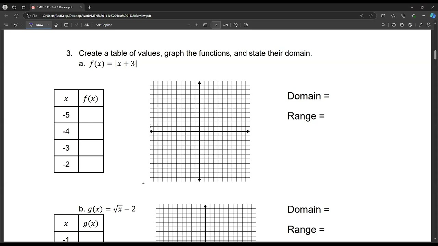This screenshot has width=438, height=246.
Task: Open the zoom magnifier in address bar
Action: click(x=362, y=16)
